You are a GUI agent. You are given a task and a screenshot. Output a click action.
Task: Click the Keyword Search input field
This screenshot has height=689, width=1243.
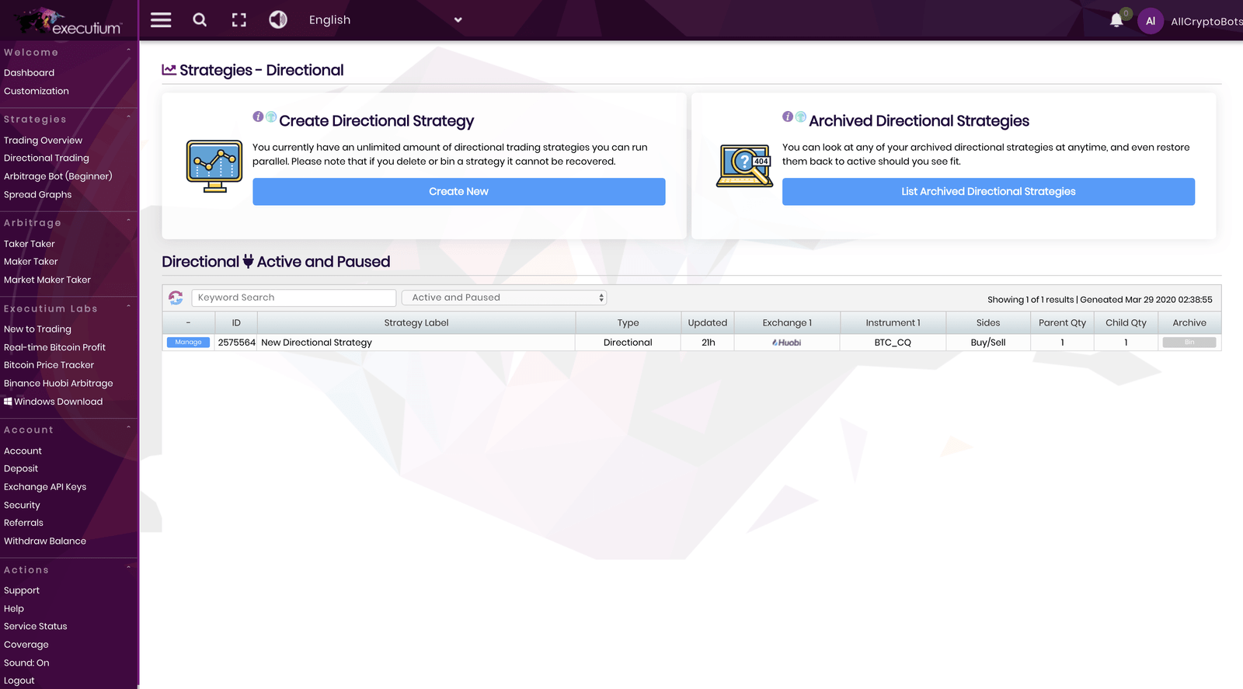[294, 298]
